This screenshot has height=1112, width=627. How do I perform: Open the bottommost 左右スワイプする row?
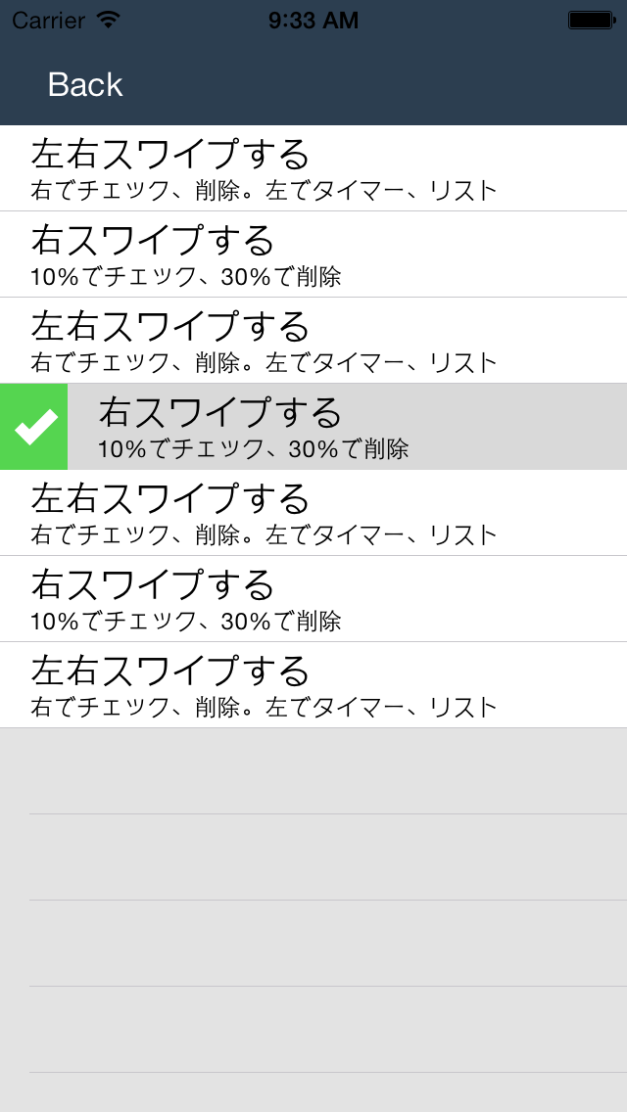pos(170,672)
